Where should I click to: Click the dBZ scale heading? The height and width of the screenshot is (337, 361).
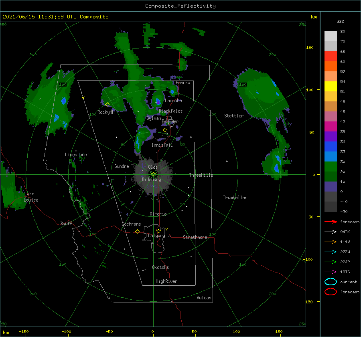(340, 21)
